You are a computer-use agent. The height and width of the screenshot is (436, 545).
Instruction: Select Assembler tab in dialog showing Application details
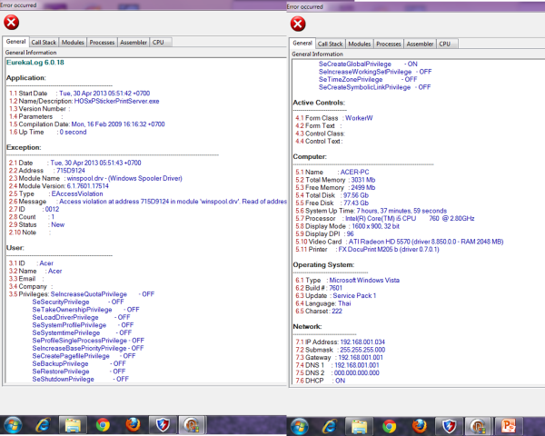134,42
